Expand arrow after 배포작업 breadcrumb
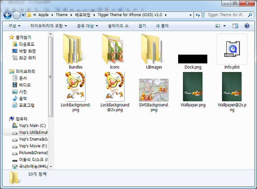Viewport: 257px width, 189px height. [94, 15]
